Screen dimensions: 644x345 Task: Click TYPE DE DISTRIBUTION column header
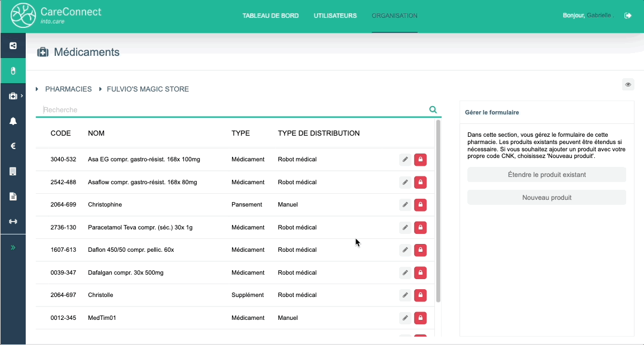pyautogui.click(x=319, y=133)
